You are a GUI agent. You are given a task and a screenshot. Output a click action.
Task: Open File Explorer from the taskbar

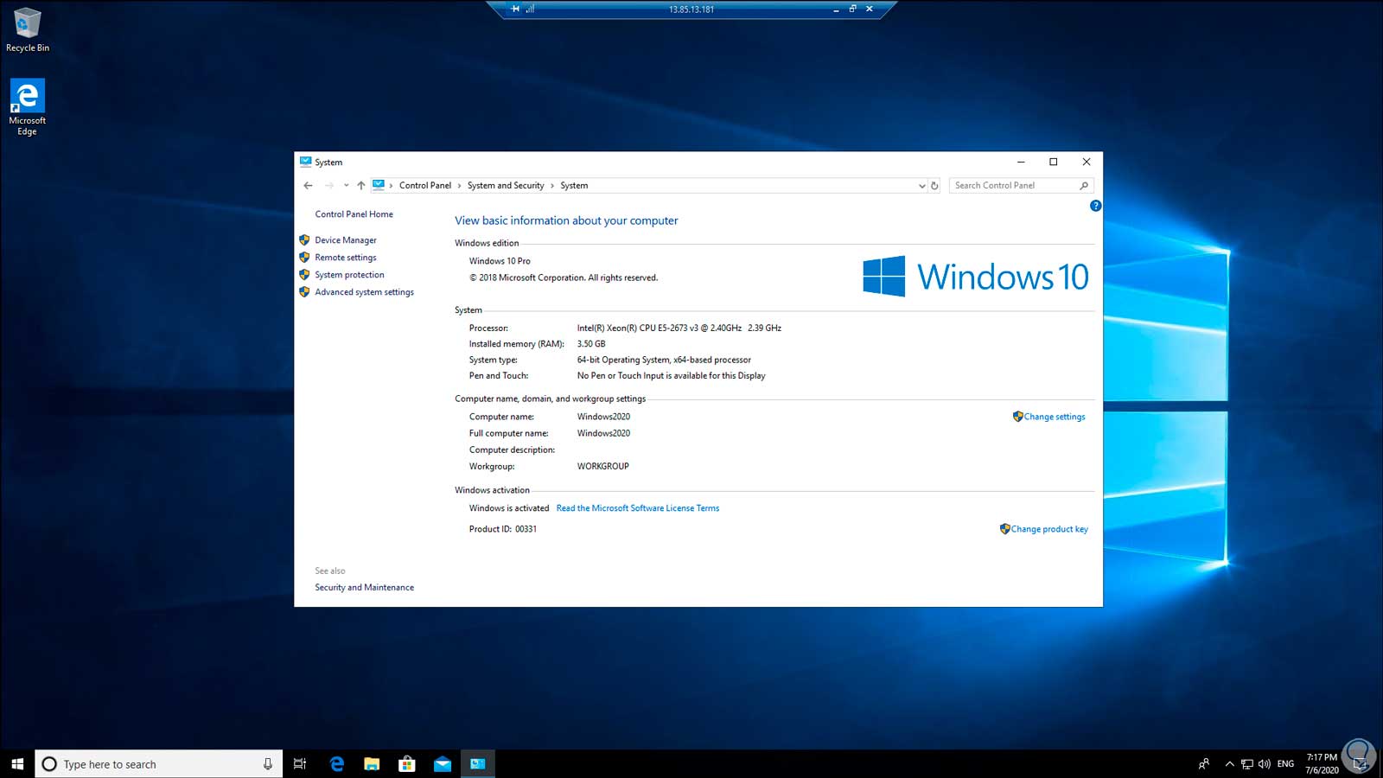[372, 764]
